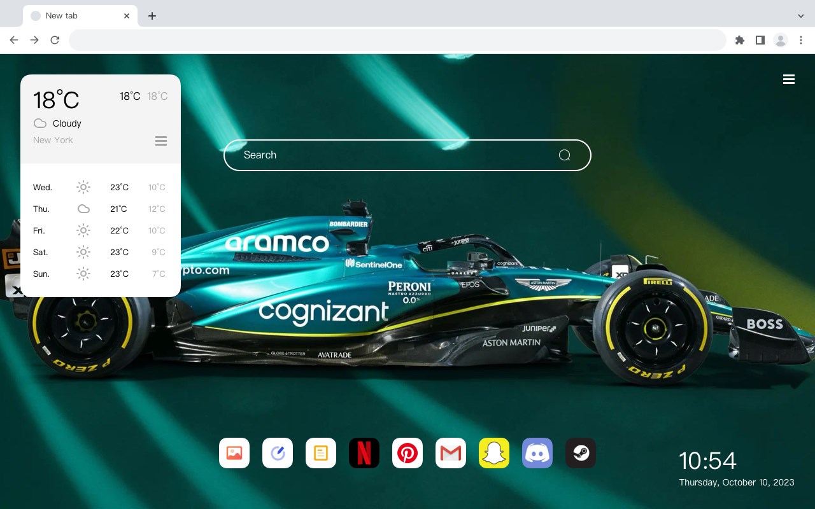Toggle the browser side panel icon
This screenshot has width=815, height=509.
(x=760, y=40)
